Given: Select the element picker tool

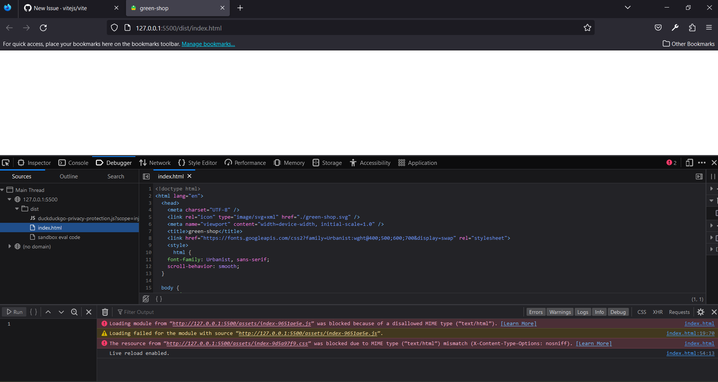Looking at the screenshot, I should click(x=6, y=163).
